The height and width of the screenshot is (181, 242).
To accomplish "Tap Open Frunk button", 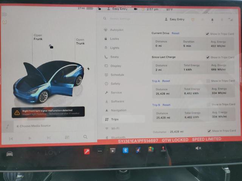I will click(x=38, y=37).
